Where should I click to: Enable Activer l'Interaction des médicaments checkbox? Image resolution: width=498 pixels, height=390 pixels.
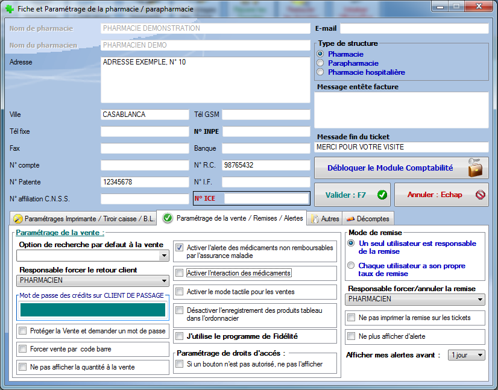click(179, 273)
